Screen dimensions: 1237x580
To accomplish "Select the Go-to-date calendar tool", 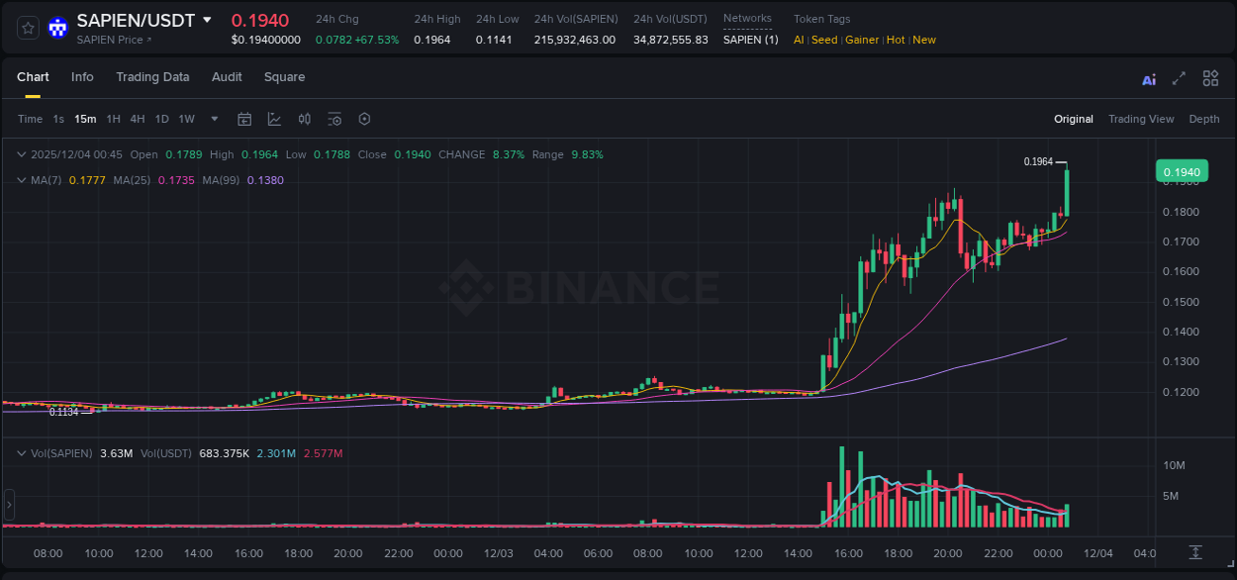I will pyautogui.click(x=244, y=119).
